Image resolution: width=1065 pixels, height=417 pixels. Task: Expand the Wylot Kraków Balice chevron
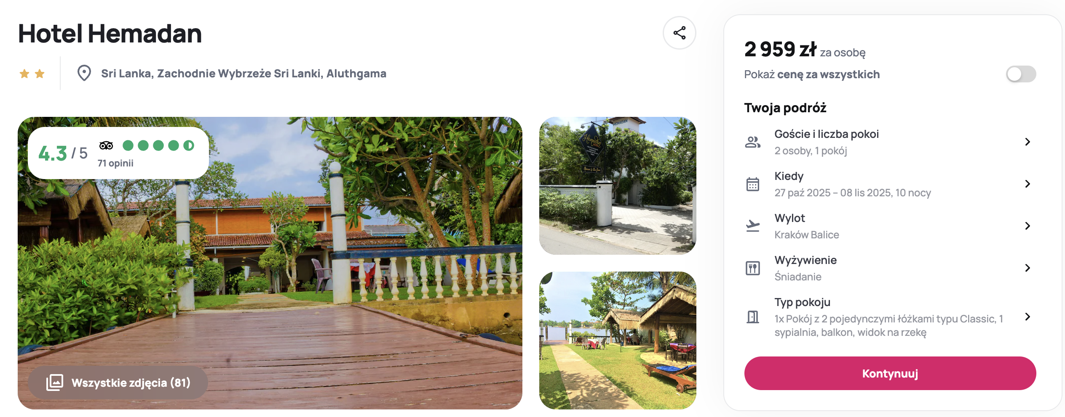pos(1028,226)
